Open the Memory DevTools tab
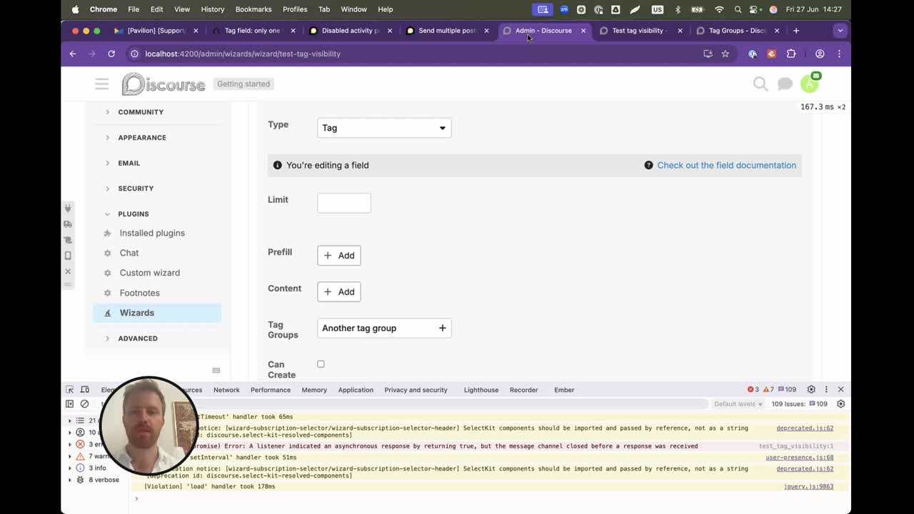914x514 pixels. pyautogui.click(x=314, y=390)
